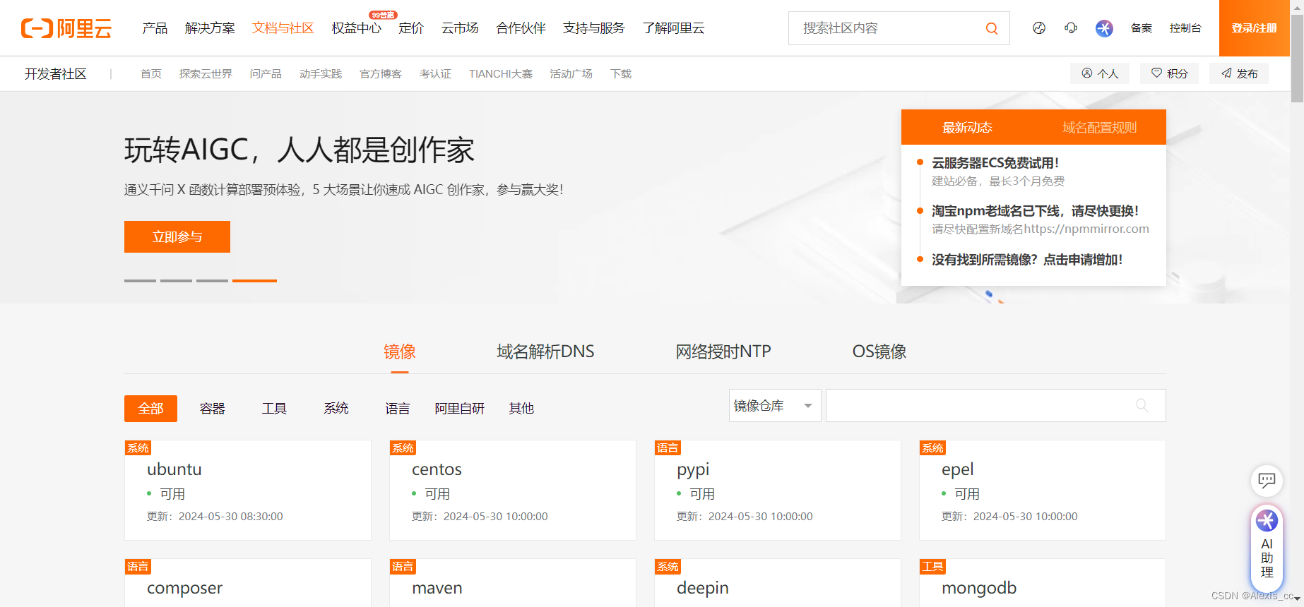Viewport: 1304px width, 607px height.
Task: Open the round AI assistant icon in header
Action: click(1104, 28)
